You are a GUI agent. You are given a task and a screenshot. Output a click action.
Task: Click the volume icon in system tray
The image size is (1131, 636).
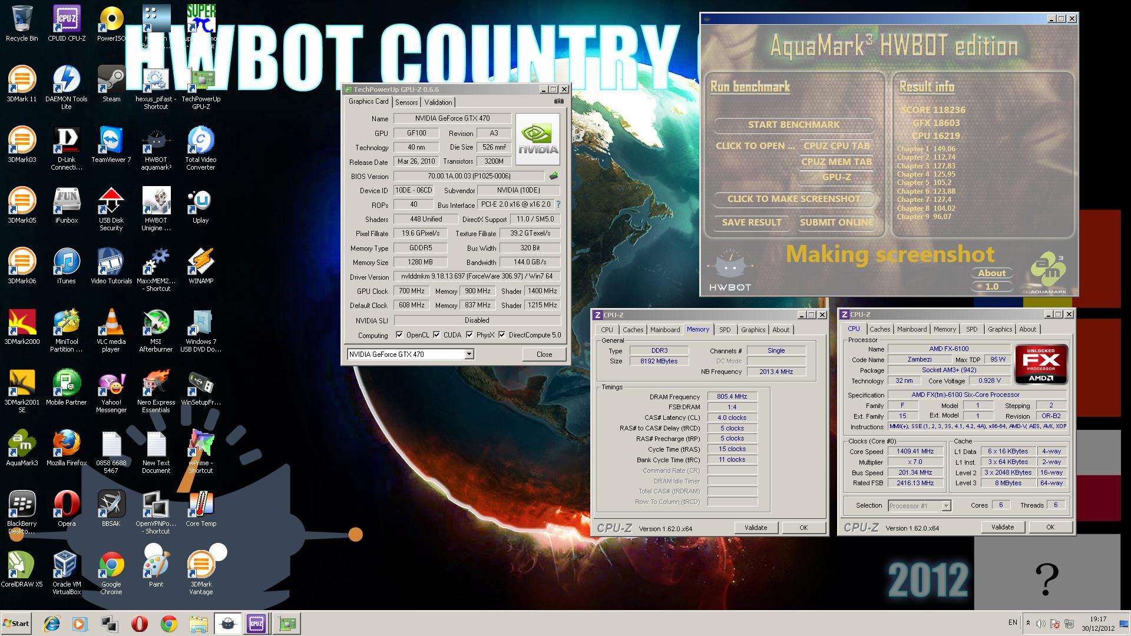[1041, 623]
